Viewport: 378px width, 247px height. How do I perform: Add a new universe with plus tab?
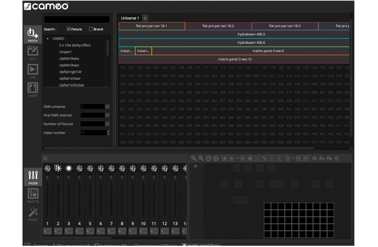pos(145,18)
